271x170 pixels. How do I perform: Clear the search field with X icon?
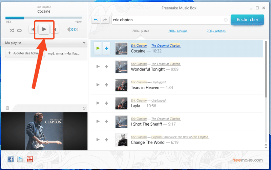tap(226, 20)
